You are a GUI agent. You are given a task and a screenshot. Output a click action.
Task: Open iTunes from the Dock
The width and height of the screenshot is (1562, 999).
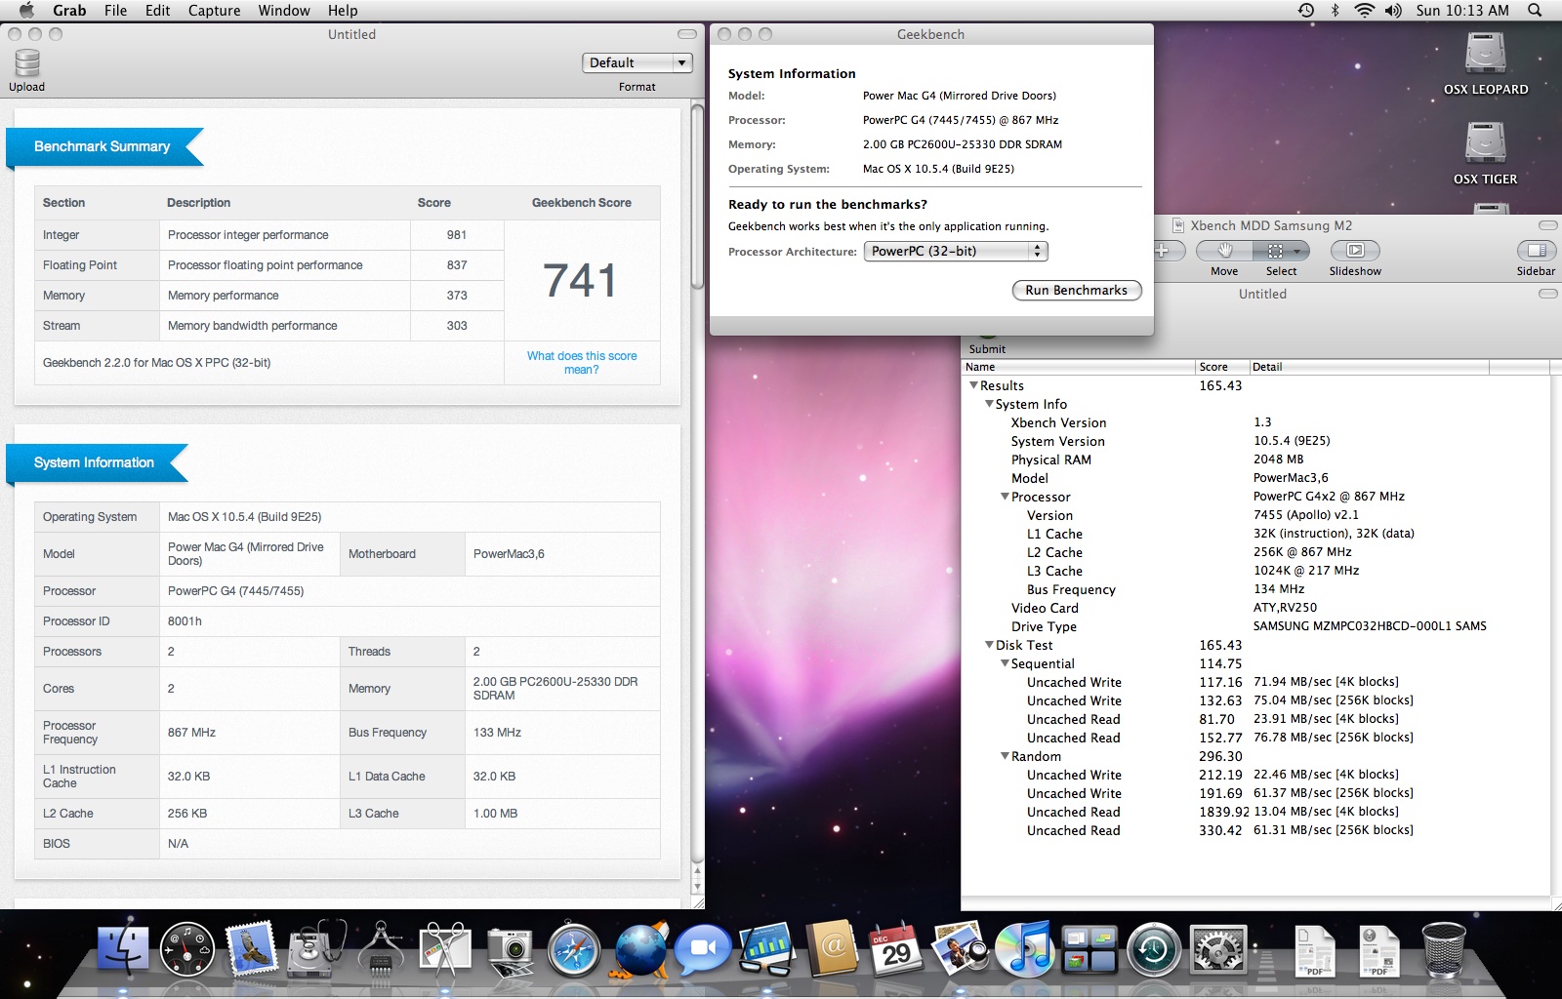coord(1025,949)
